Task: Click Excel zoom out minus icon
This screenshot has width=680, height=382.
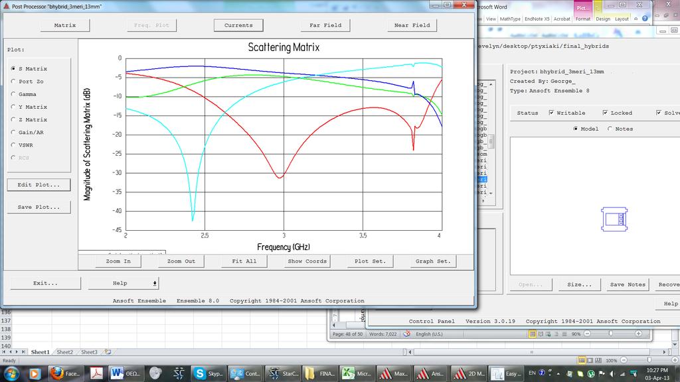Action: [624, 360]
